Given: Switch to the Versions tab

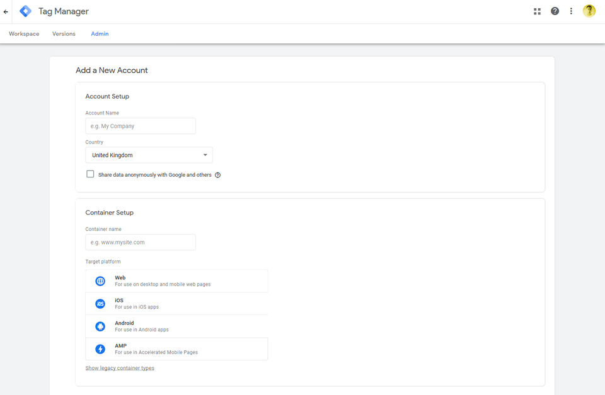Looking at the screenshot, I should point(64,34).
